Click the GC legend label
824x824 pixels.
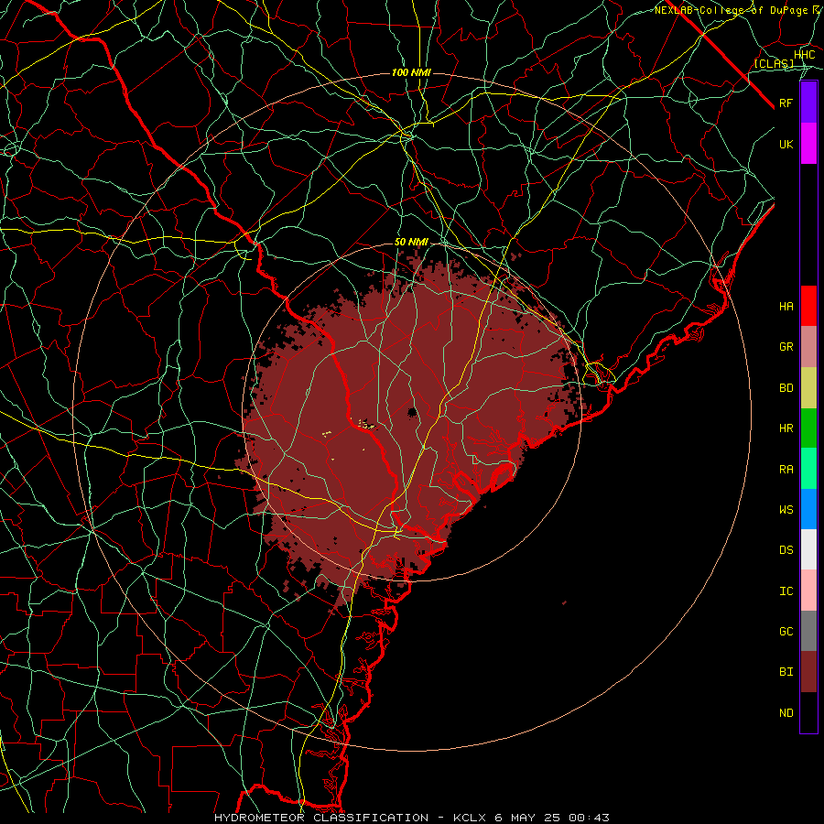[x=786, y=632]
